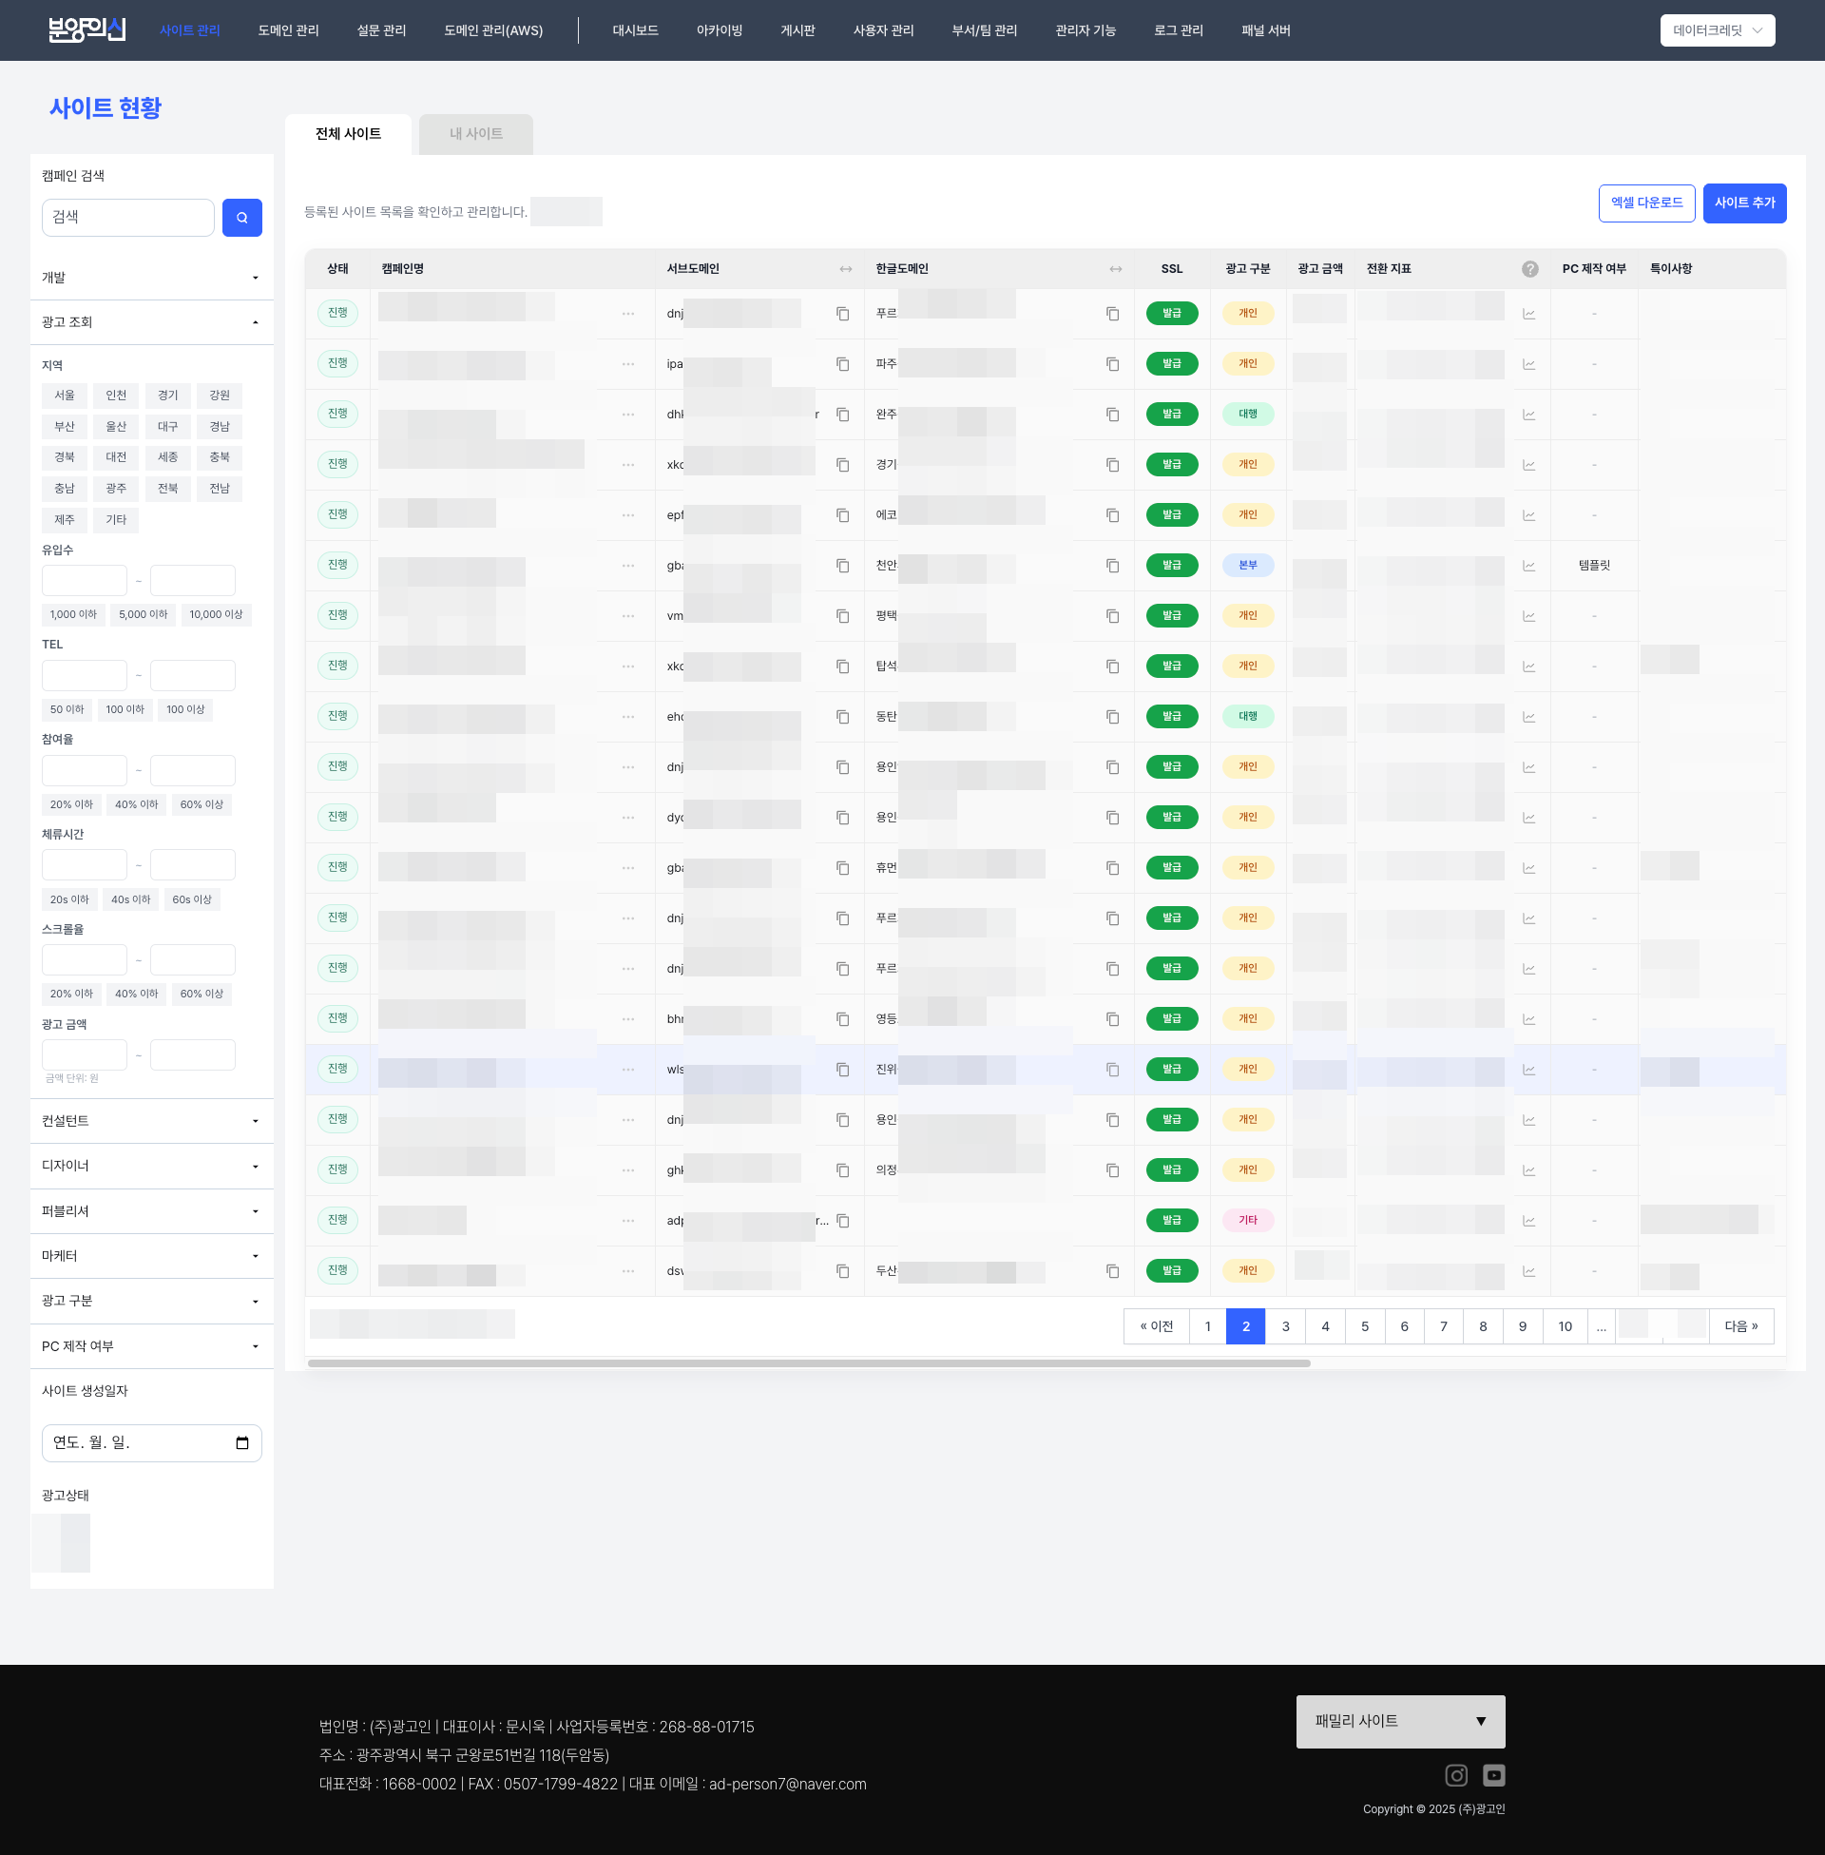The image size is (1825, 1855).
Task: Copy Korean domain of the 파주 row
Action: [1112, 364]
